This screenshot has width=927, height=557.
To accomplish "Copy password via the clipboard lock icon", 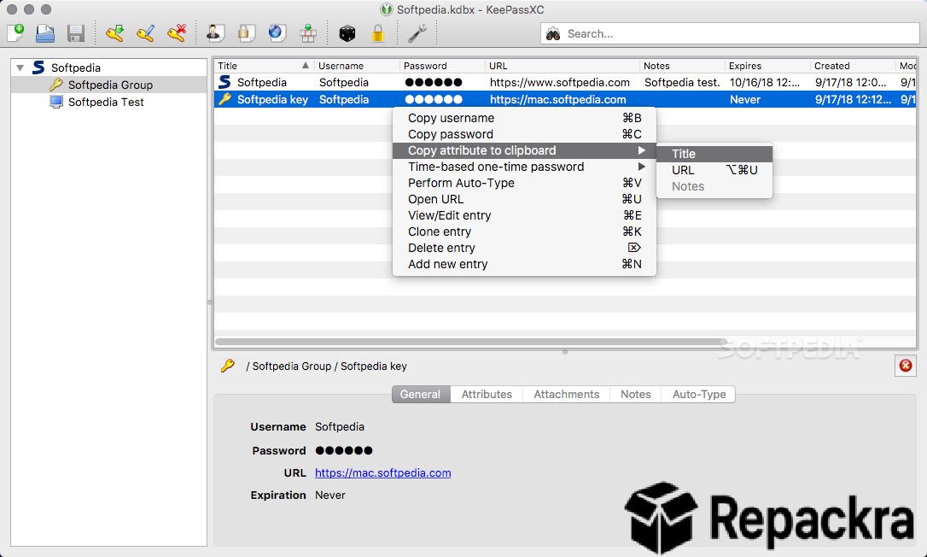I will pos(246,33).
